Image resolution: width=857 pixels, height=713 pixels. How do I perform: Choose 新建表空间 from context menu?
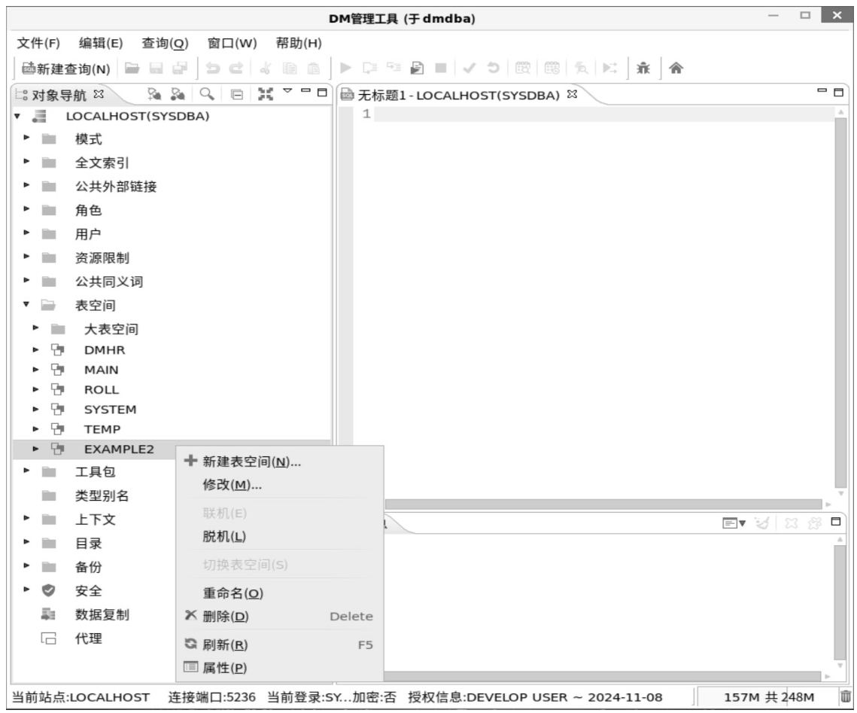tap(252, 462)
